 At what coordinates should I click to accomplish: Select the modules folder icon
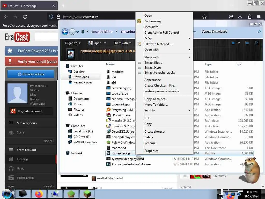click(x=108, y=72)
